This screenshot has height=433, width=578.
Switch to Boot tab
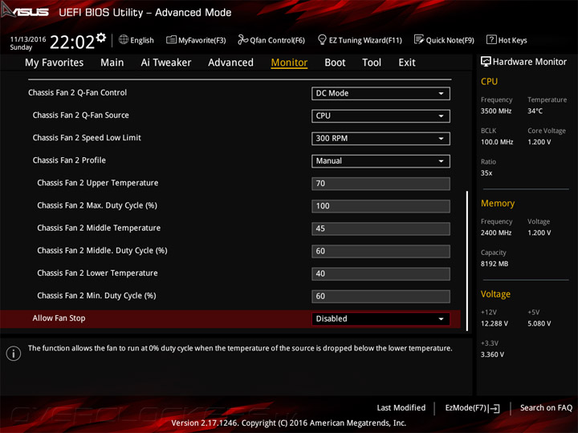335,63
